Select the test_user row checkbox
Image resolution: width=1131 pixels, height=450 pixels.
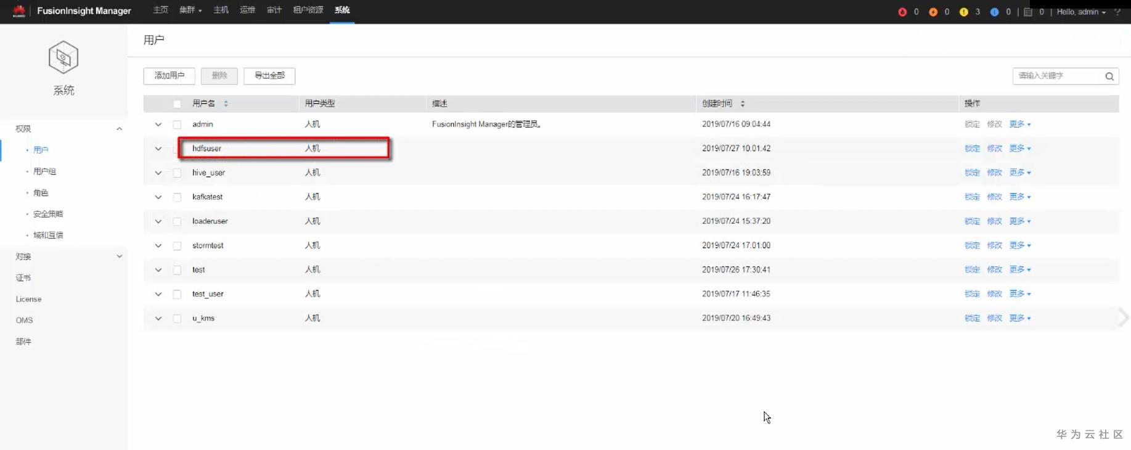pos(178,295)
